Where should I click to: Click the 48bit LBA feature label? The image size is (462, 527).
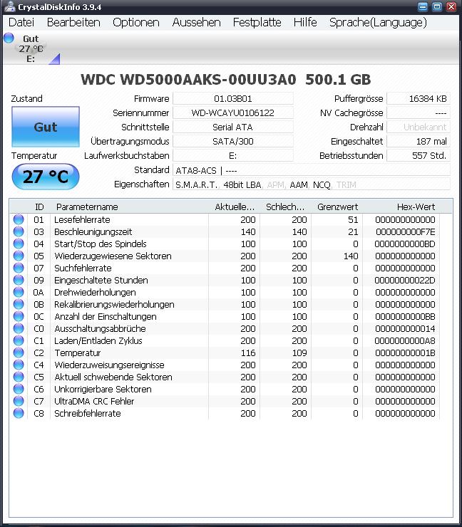(x=242, y=185)
